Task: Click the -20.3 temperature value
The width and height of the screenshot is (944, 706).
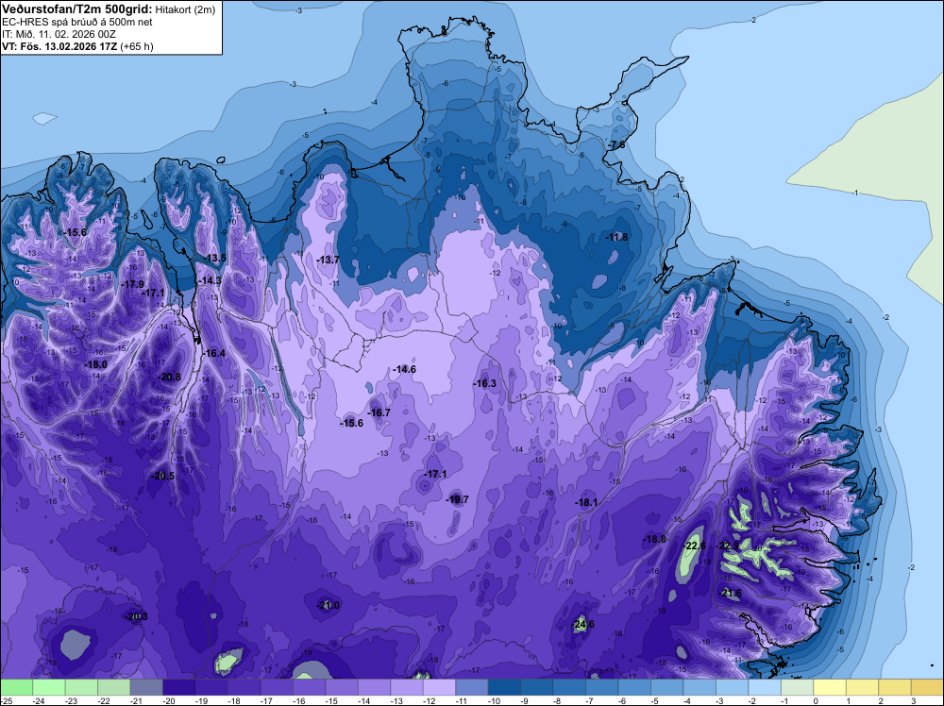Action: [x=135, y=616]
